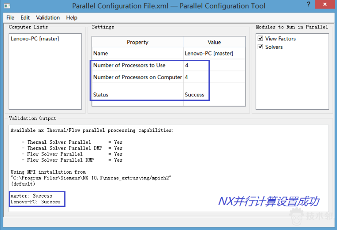Uncheck the View Factors checkbox
337x230 pixels.
[x=261, y=39]
